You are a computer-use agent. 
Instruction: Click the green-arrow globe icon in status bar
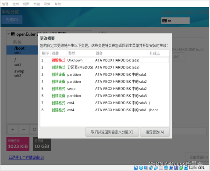click(181, 168)
